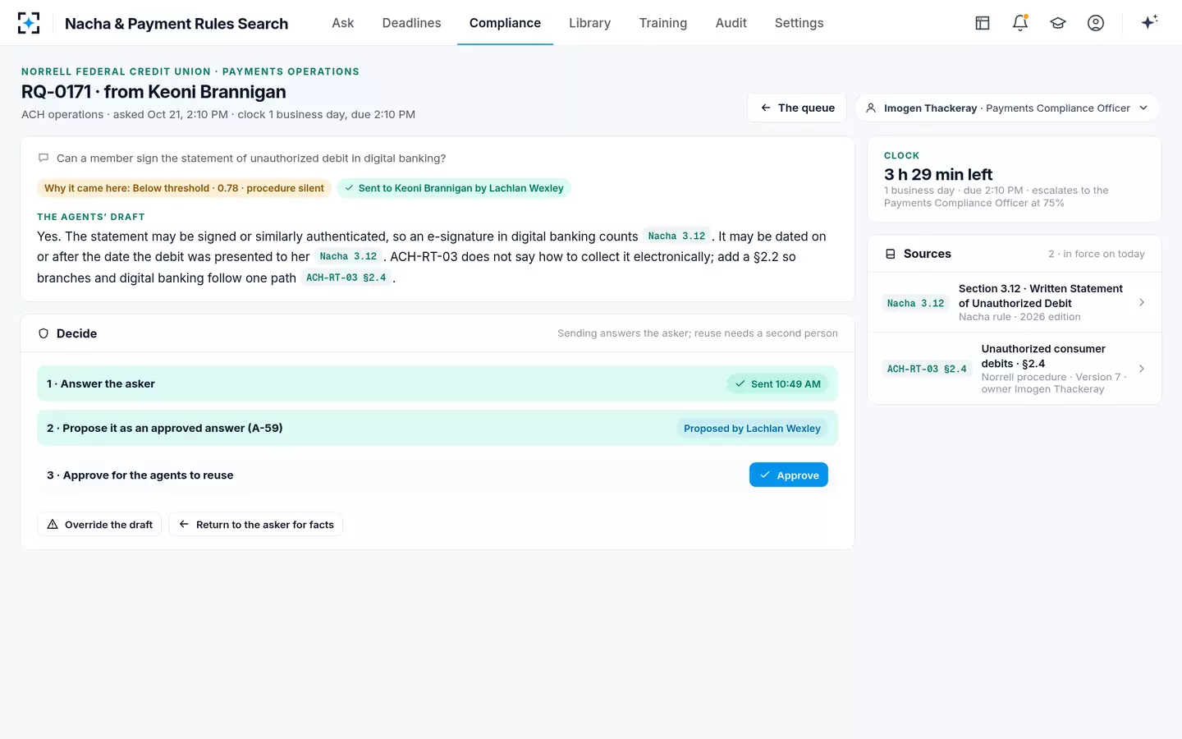Viewport: 1182px width, 739px height.
Task: Open the Library tab
Action: tap(589, 23)
